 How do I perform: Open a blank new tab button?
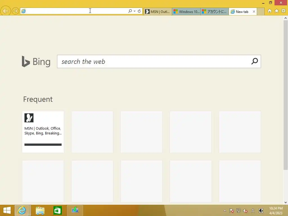point(261,12)
